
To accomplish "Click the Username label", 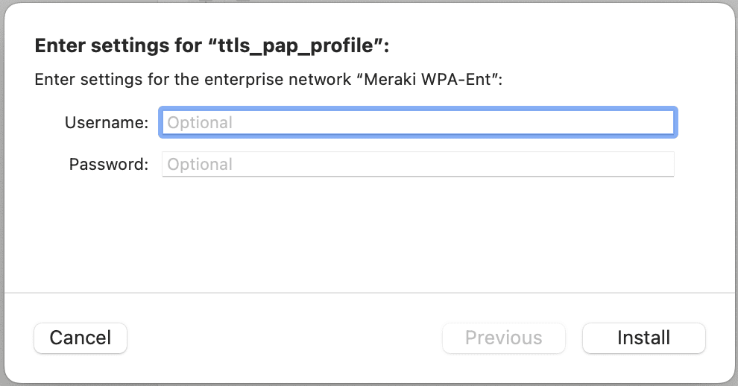I will coord(107,122).
